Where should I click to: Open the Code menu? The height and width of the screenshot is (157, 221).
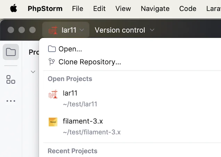click(188, 9)
